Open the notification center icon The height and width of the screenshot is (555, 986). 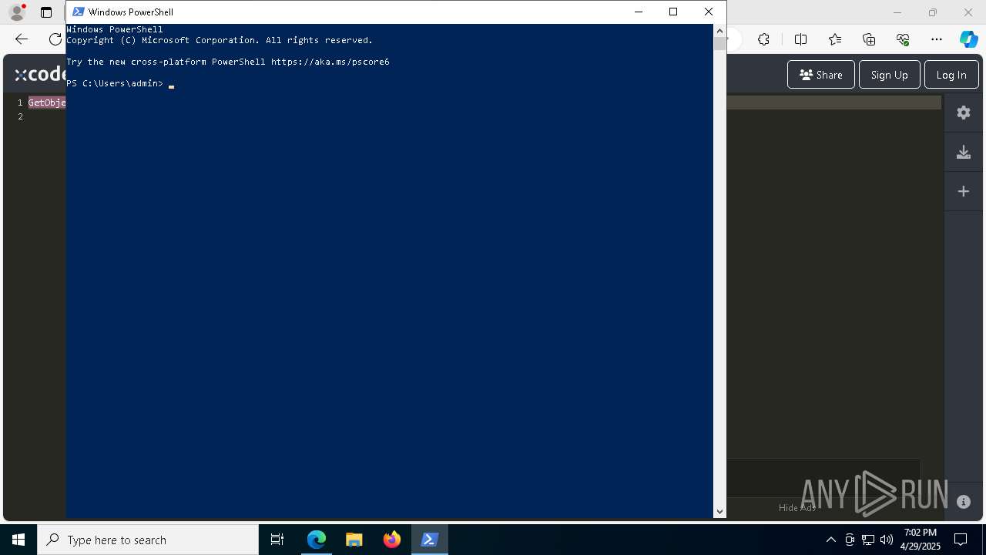pos(961,540)
